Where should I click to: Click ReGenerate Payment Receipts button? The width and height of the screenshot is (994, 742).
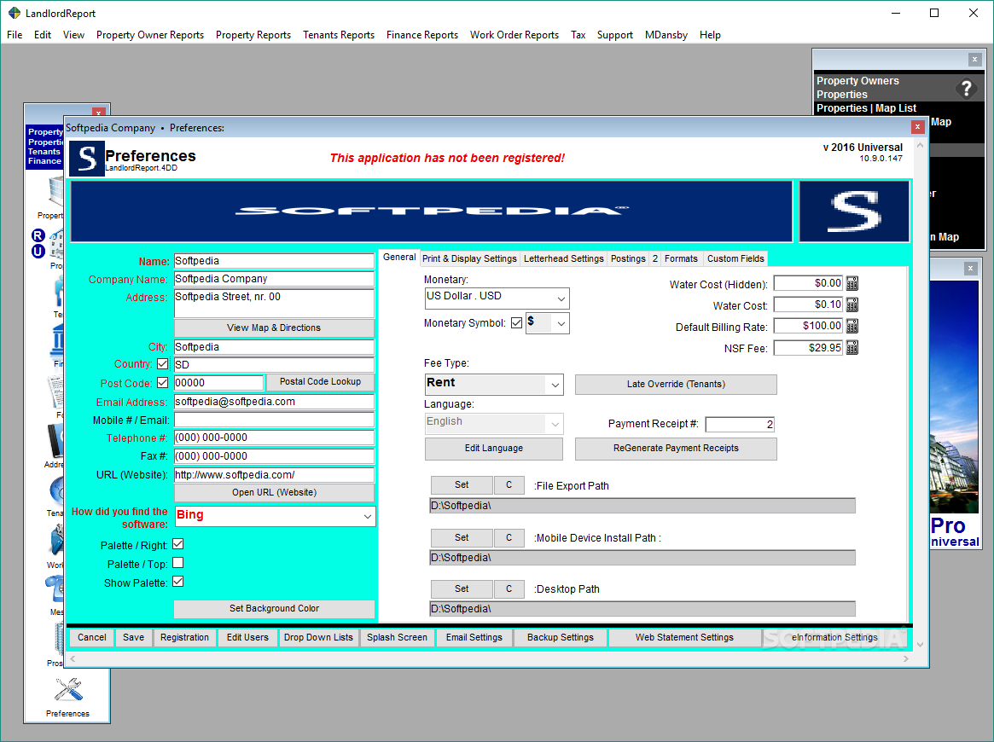click(676, 449)
